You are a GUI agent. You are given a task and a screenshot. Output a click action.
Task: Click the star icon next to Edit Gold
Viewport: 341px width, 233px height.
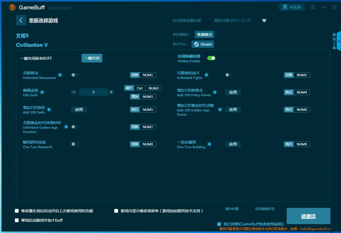pos(42,92)
